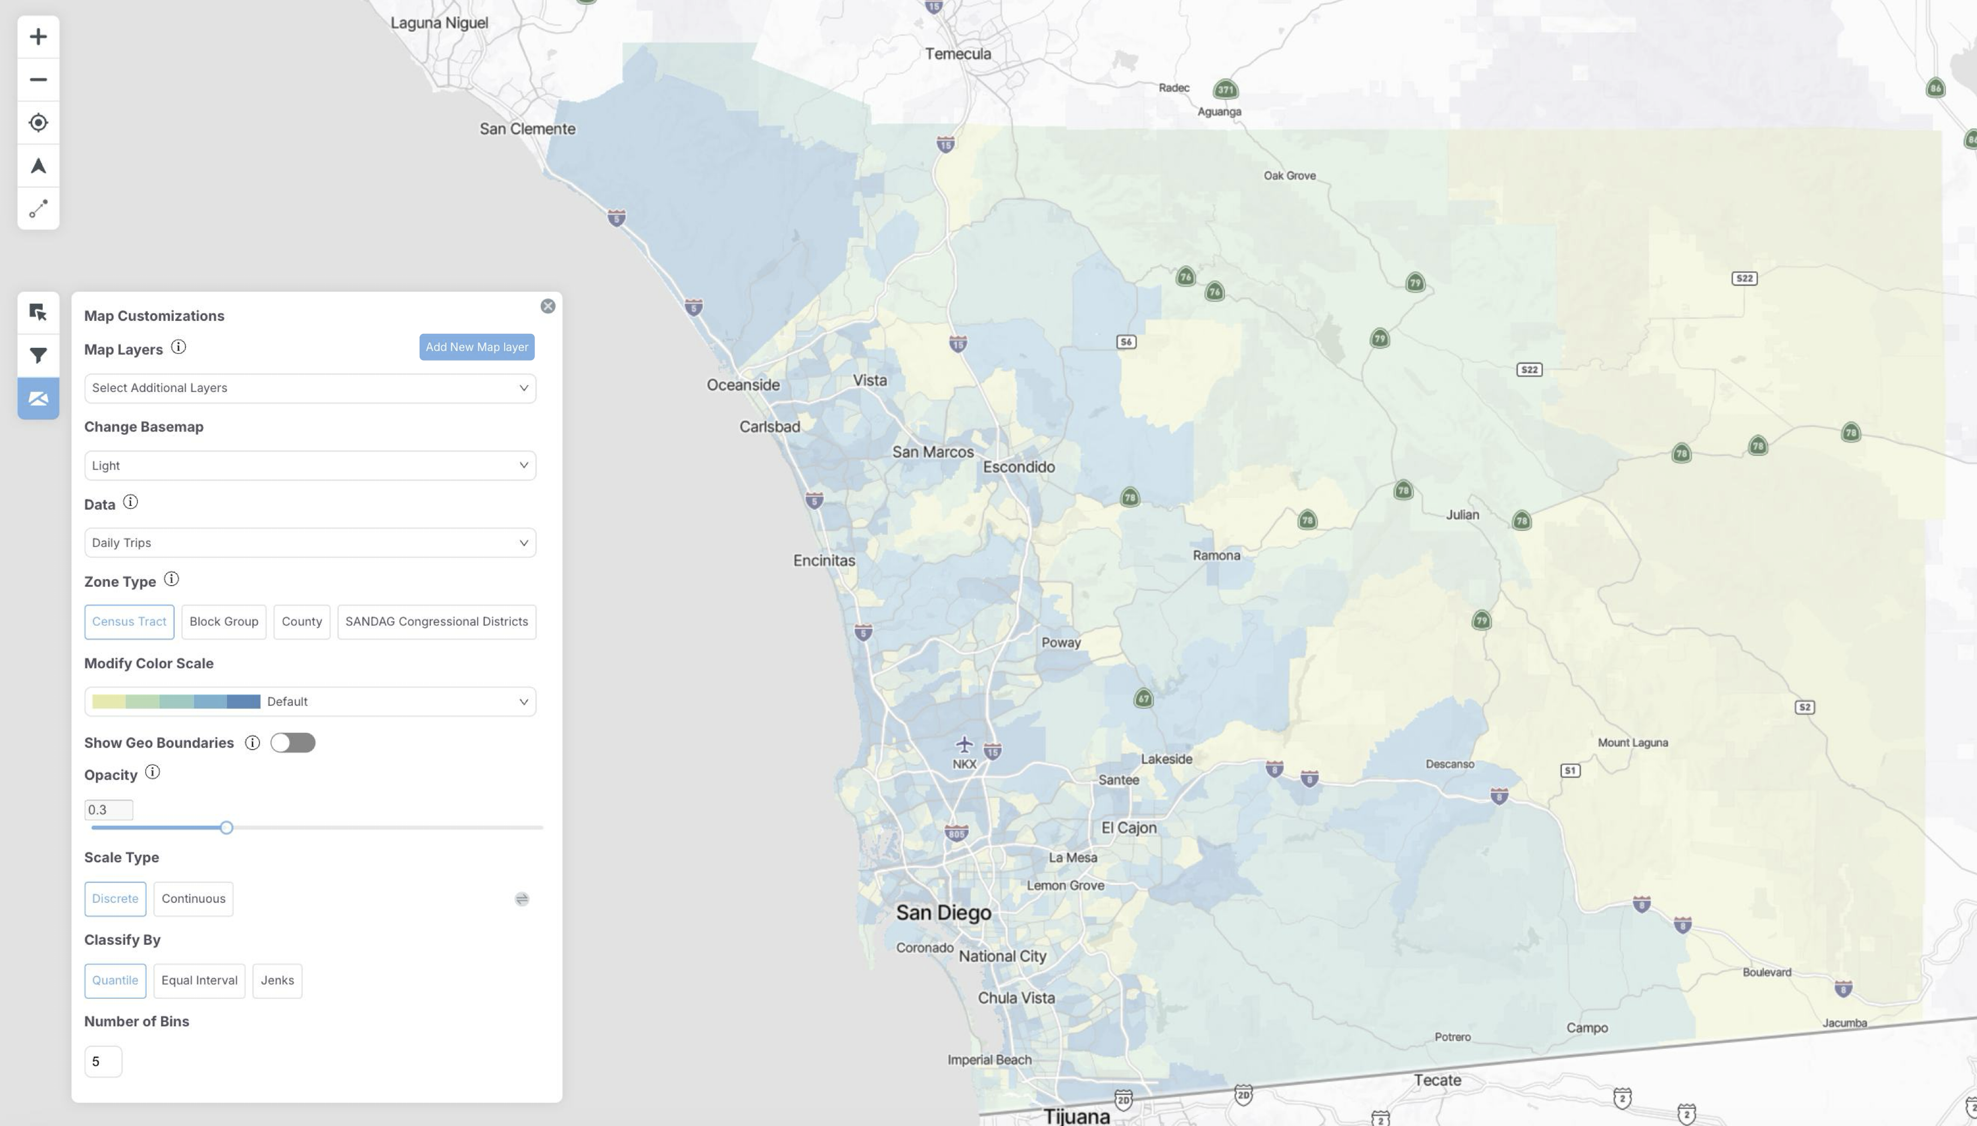The height and width of the screenshot is (1126, 1977).
Task: Open the Light basemap dropdown
Action: (x=309, y=465)
